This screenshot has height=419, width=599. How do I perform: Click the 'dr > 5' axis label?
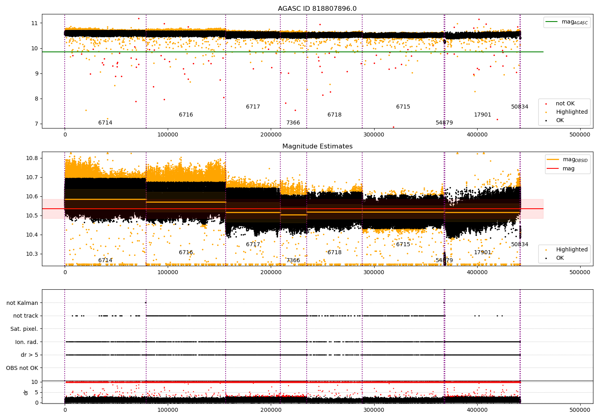pyautogui.click(x=30, y=355)
